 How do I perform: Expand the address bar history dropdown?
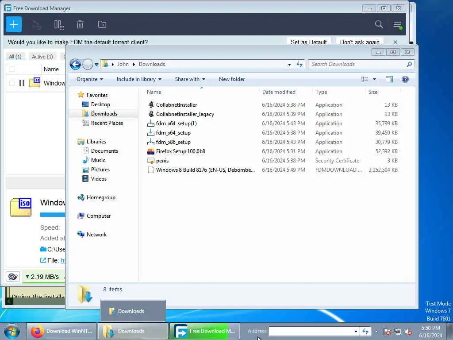289,65
